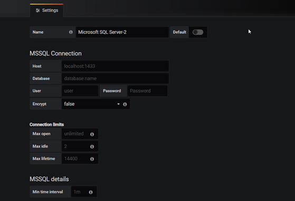Click the MSSQL Connection heading
This screenshot has height=201, width=295.
pyautogui.click(x=55, y=53)
